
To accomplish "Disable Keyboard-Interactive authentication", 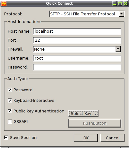I will click(10, 100).
